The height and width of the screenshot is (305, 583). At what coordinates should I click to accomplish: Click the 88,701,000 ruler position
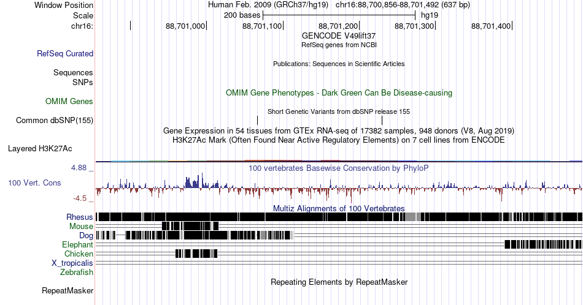tap(185, 26)
